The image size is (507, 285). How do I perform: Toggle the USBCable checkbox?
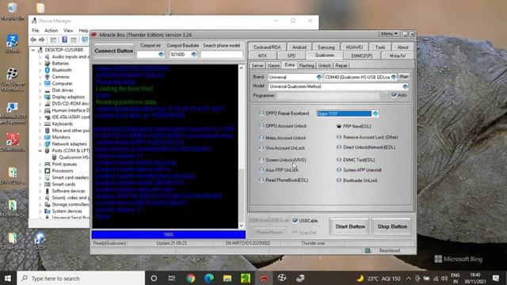coord(295,221)
